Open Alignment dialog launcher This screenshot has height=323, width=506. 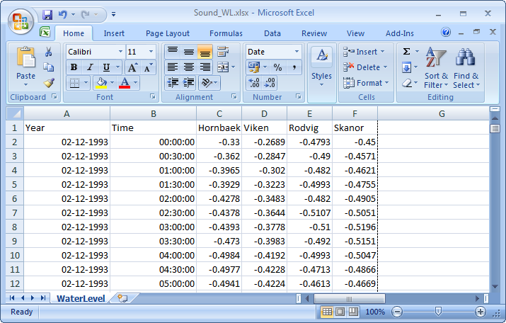pyautogui.click(x=234, y=96)
